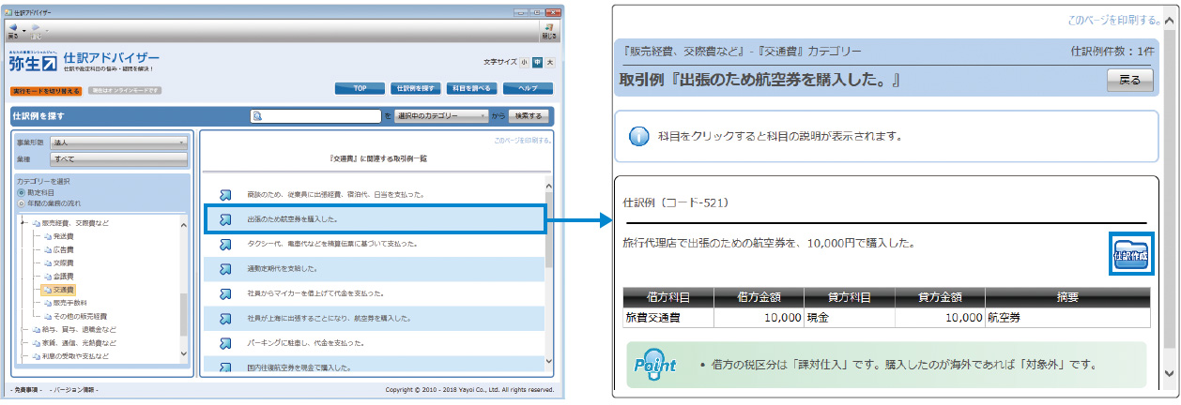Open the ヘルプ navigation tab
1181x405 pixels.
click(527, 88)
